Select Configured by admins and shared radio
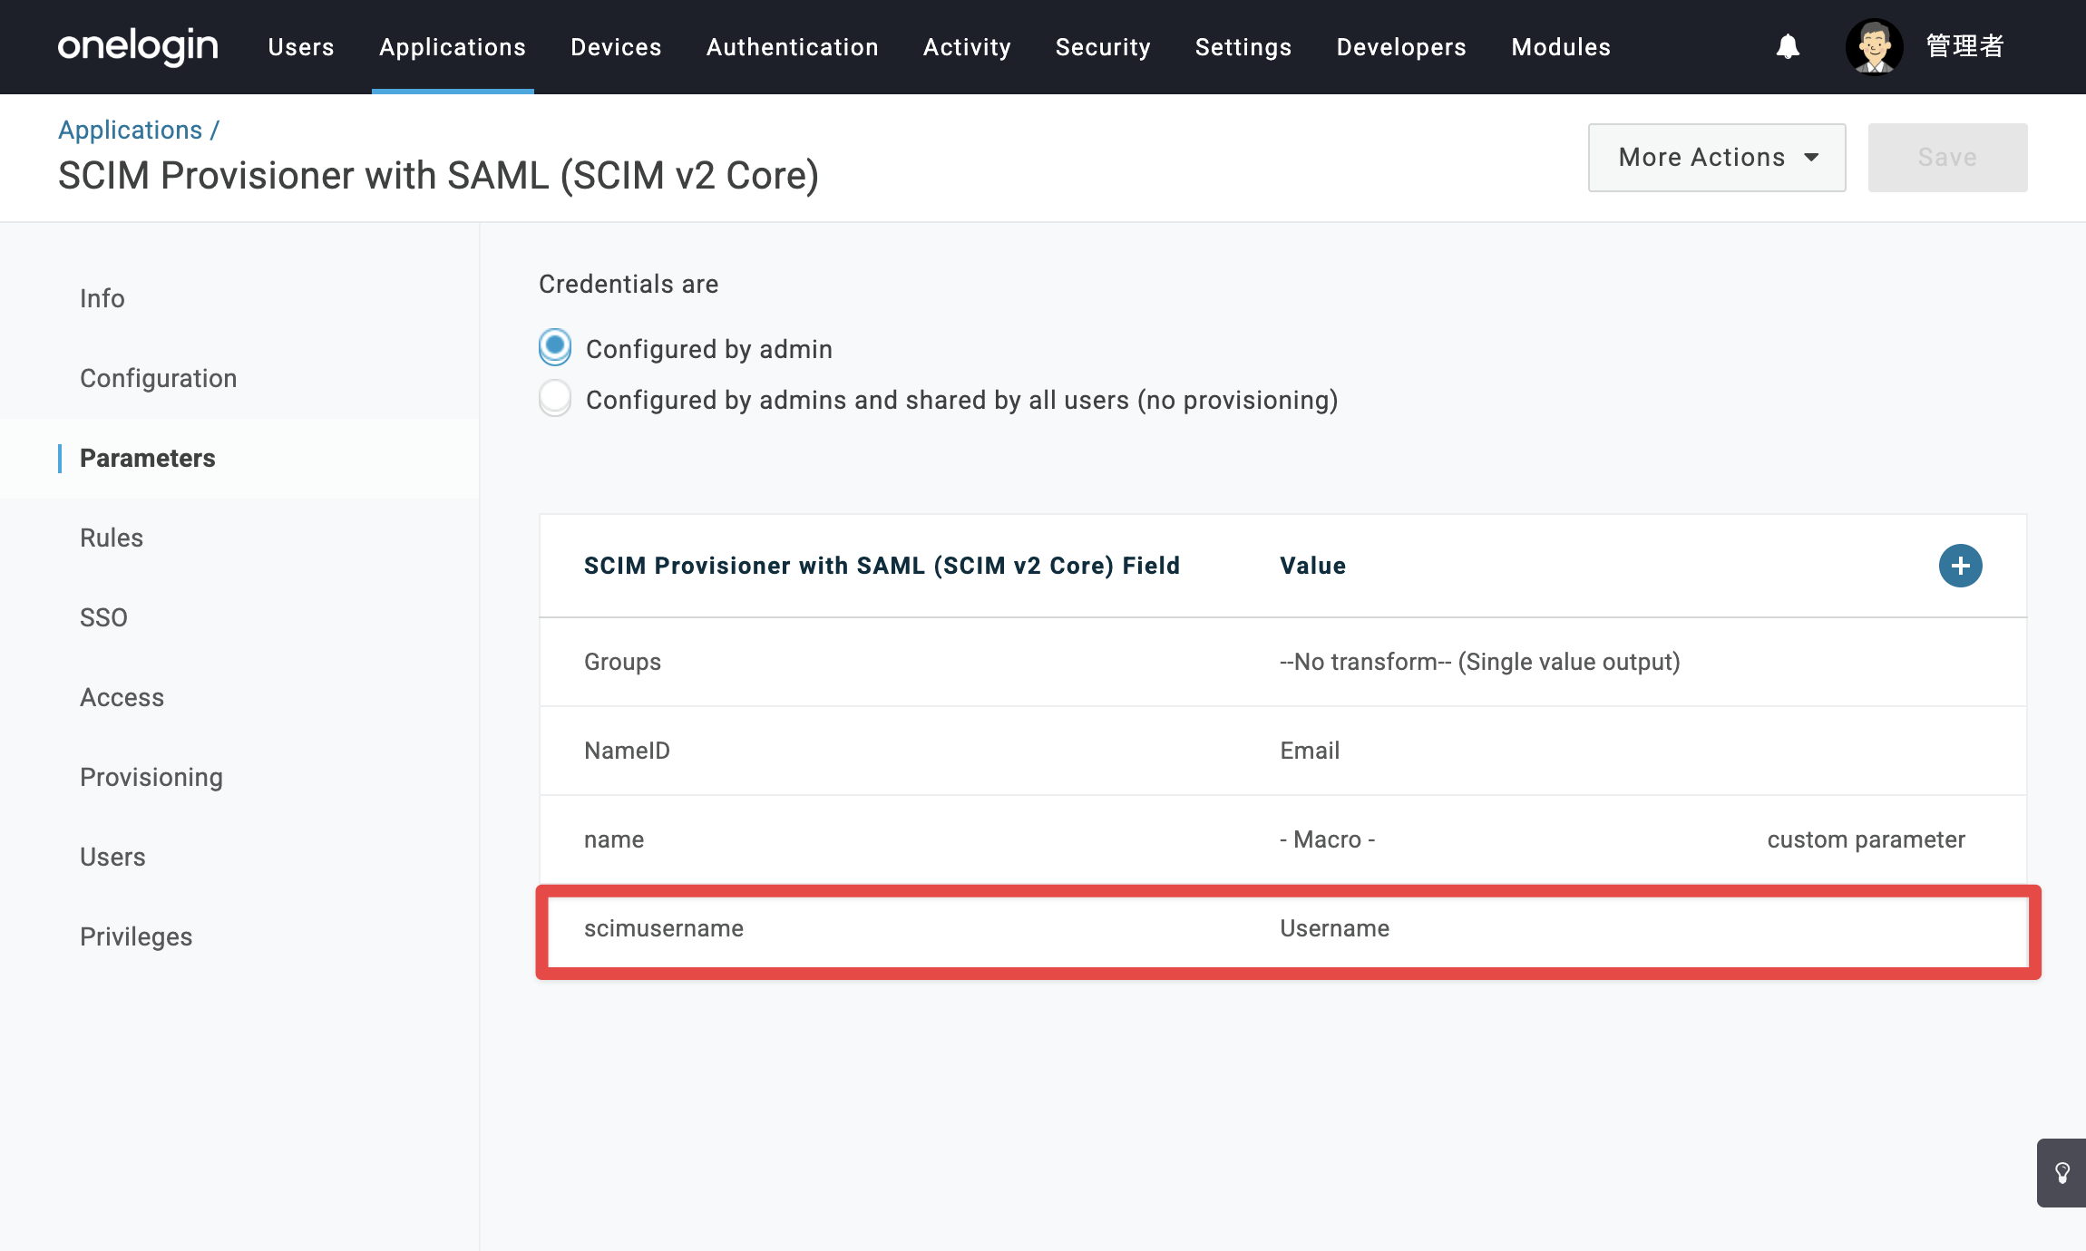Viewport: 2086px width, 1251px height. (555, 398)
